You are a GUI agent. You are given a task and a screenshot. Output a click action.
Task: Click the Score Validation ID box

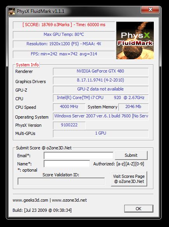(x=61, y=181)
